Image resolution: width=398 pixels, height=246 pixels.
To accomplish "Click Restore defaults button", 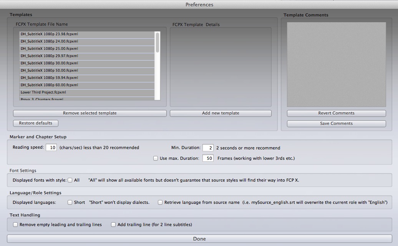I will pos(35,123).
